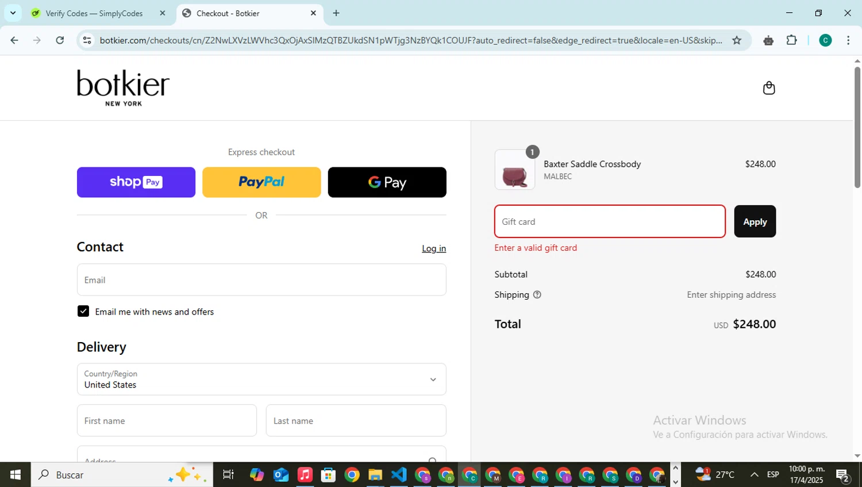Pay with PayPal express checkout
The height and width of the screenshot is (487, 862).
pyautogui.click(x=261, y=182)
